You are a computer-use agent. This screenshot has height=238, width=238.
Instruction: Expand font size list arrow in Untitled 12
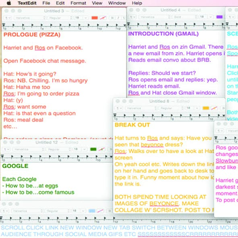click(x=84, y=149)
